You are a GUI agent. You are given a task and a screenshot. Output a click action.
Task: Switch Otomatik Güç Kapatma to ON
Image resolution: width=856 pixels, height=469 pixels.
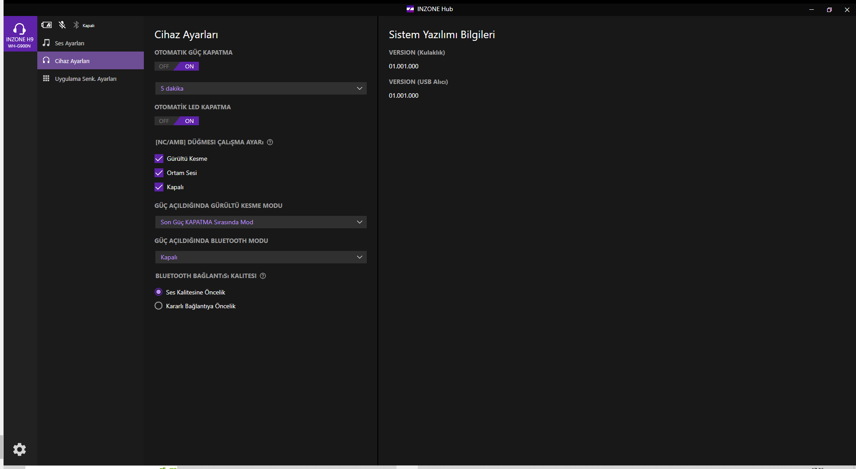click(189, 66)
